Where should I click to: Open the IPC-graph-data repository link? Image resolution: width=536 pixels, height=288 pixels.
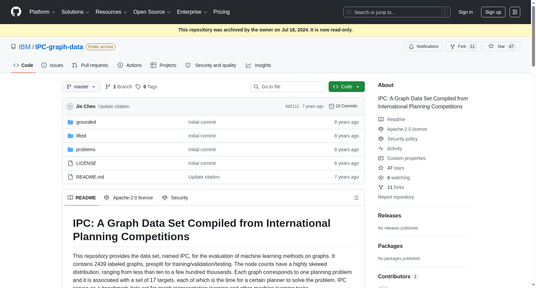(59, 47)
